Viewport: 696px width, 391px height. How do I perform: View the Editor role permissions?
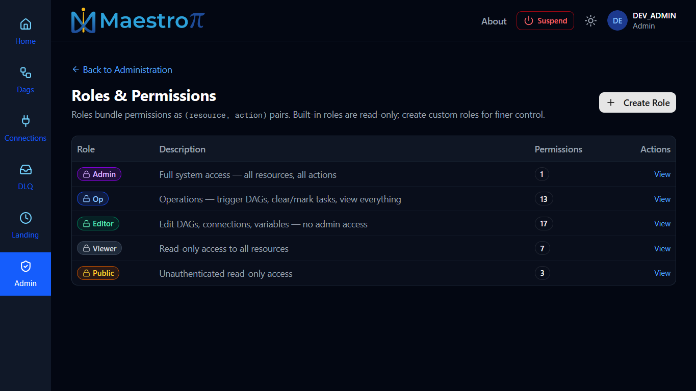(x=662, y=224)
